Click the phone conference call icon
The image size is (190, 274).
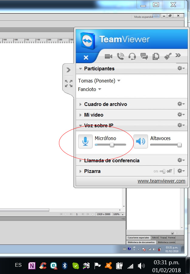121,56
